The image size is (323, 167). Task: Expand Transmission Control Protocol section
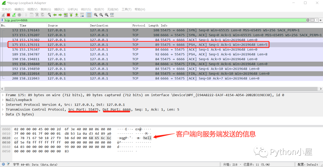(x=3, y=110)
